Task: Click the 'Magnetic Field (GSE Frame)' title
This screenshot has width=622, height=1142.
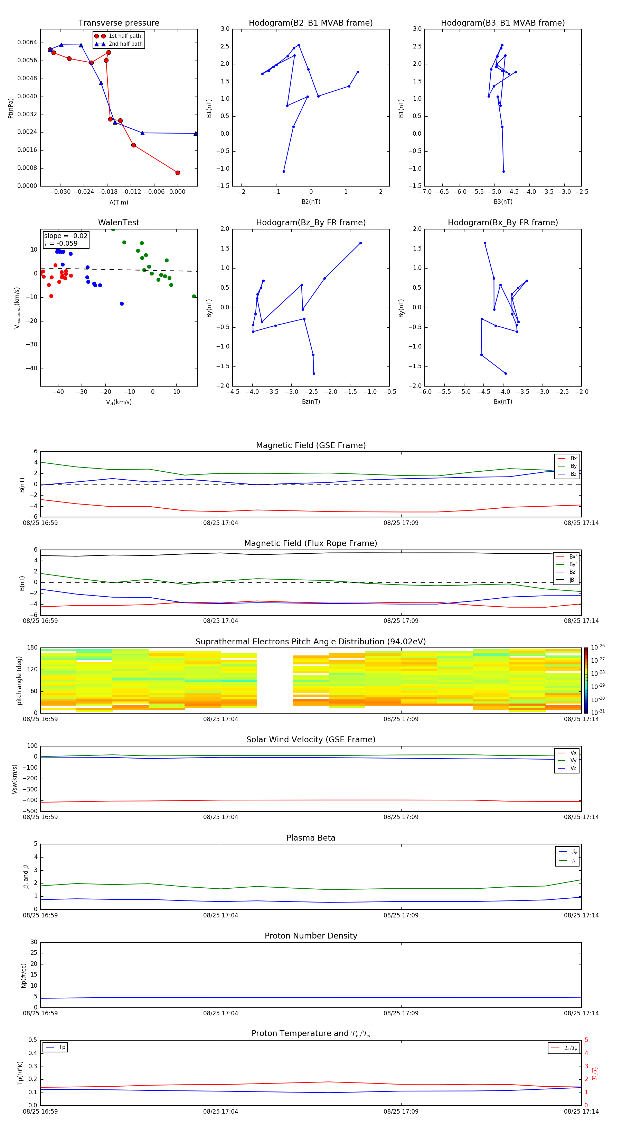Action: pyautogui.click(x=311, y=445)
